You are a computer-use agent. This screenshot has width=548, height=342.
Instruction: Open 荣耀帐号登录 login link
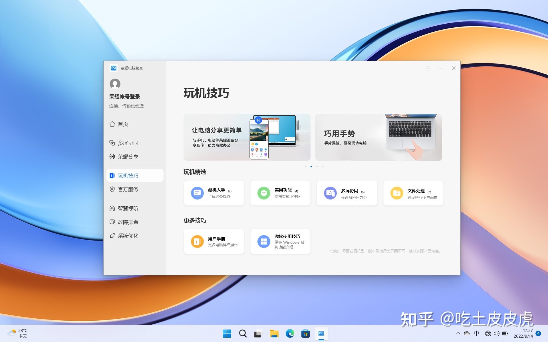[x=125, y=97]
